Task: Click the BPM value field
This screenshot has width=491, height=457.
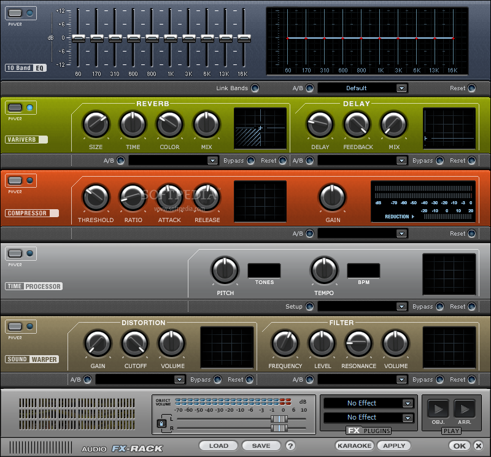Action: [x=363, y=271]
